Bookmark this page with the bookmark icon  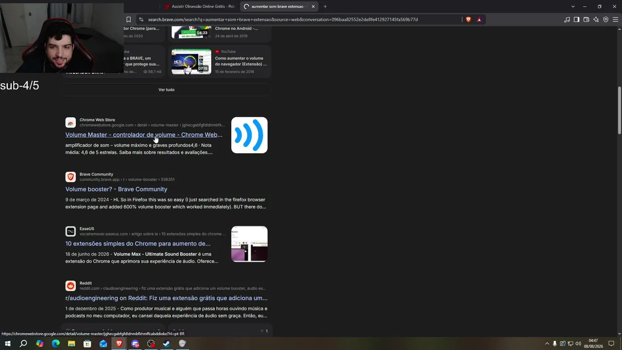pyautogui.click(x=128, y=19)
